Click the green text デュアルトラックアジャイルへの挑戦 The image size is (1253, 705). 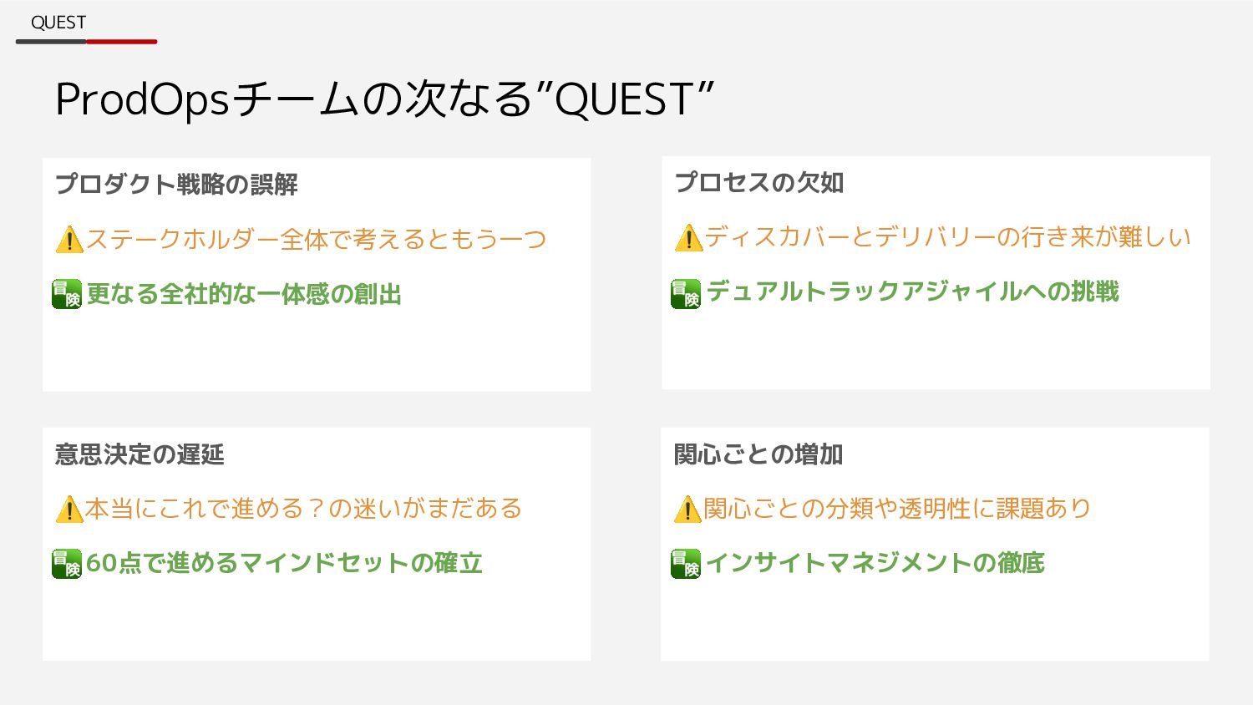tap(912, 291)
